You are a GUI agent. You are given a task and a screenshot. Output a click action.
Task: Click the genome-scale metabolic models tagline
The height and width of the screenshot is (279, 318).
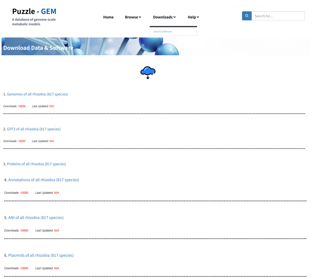tap(34, 22)
